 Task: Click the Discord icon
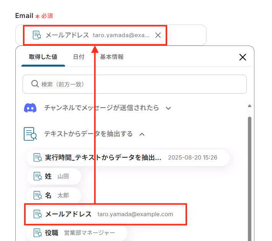tap(30, 108)
